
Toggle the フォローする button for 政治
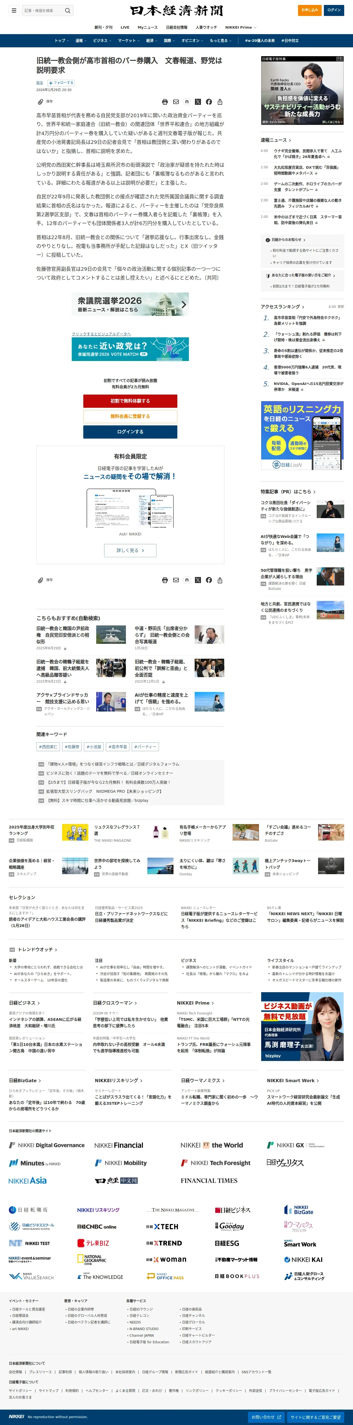pyautogui.click(x=61, y=83)
